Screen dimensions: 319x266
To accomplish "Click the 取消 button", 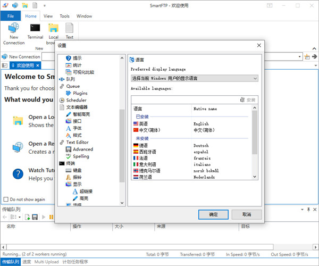I will pyautogui.click(x=246, y=214).
